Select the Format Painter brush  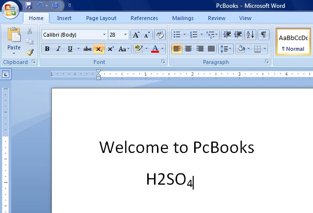[x=30, y=52]
